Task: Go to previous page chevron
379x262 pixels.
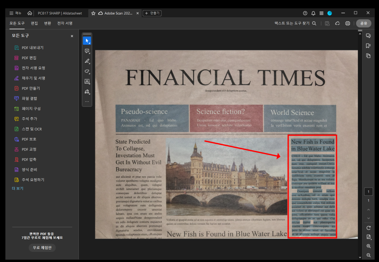Action: pos(368,209)
